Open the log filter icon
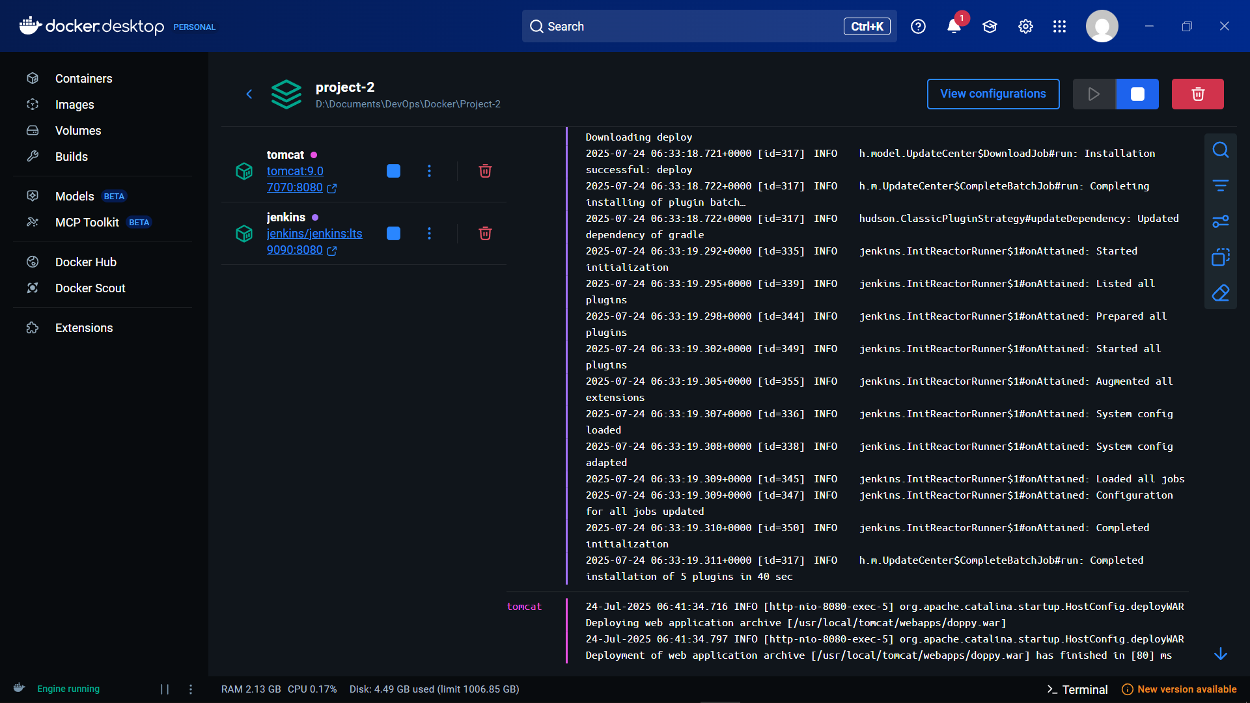This screenshot has width=1250, height=703. click(1221, 186)
